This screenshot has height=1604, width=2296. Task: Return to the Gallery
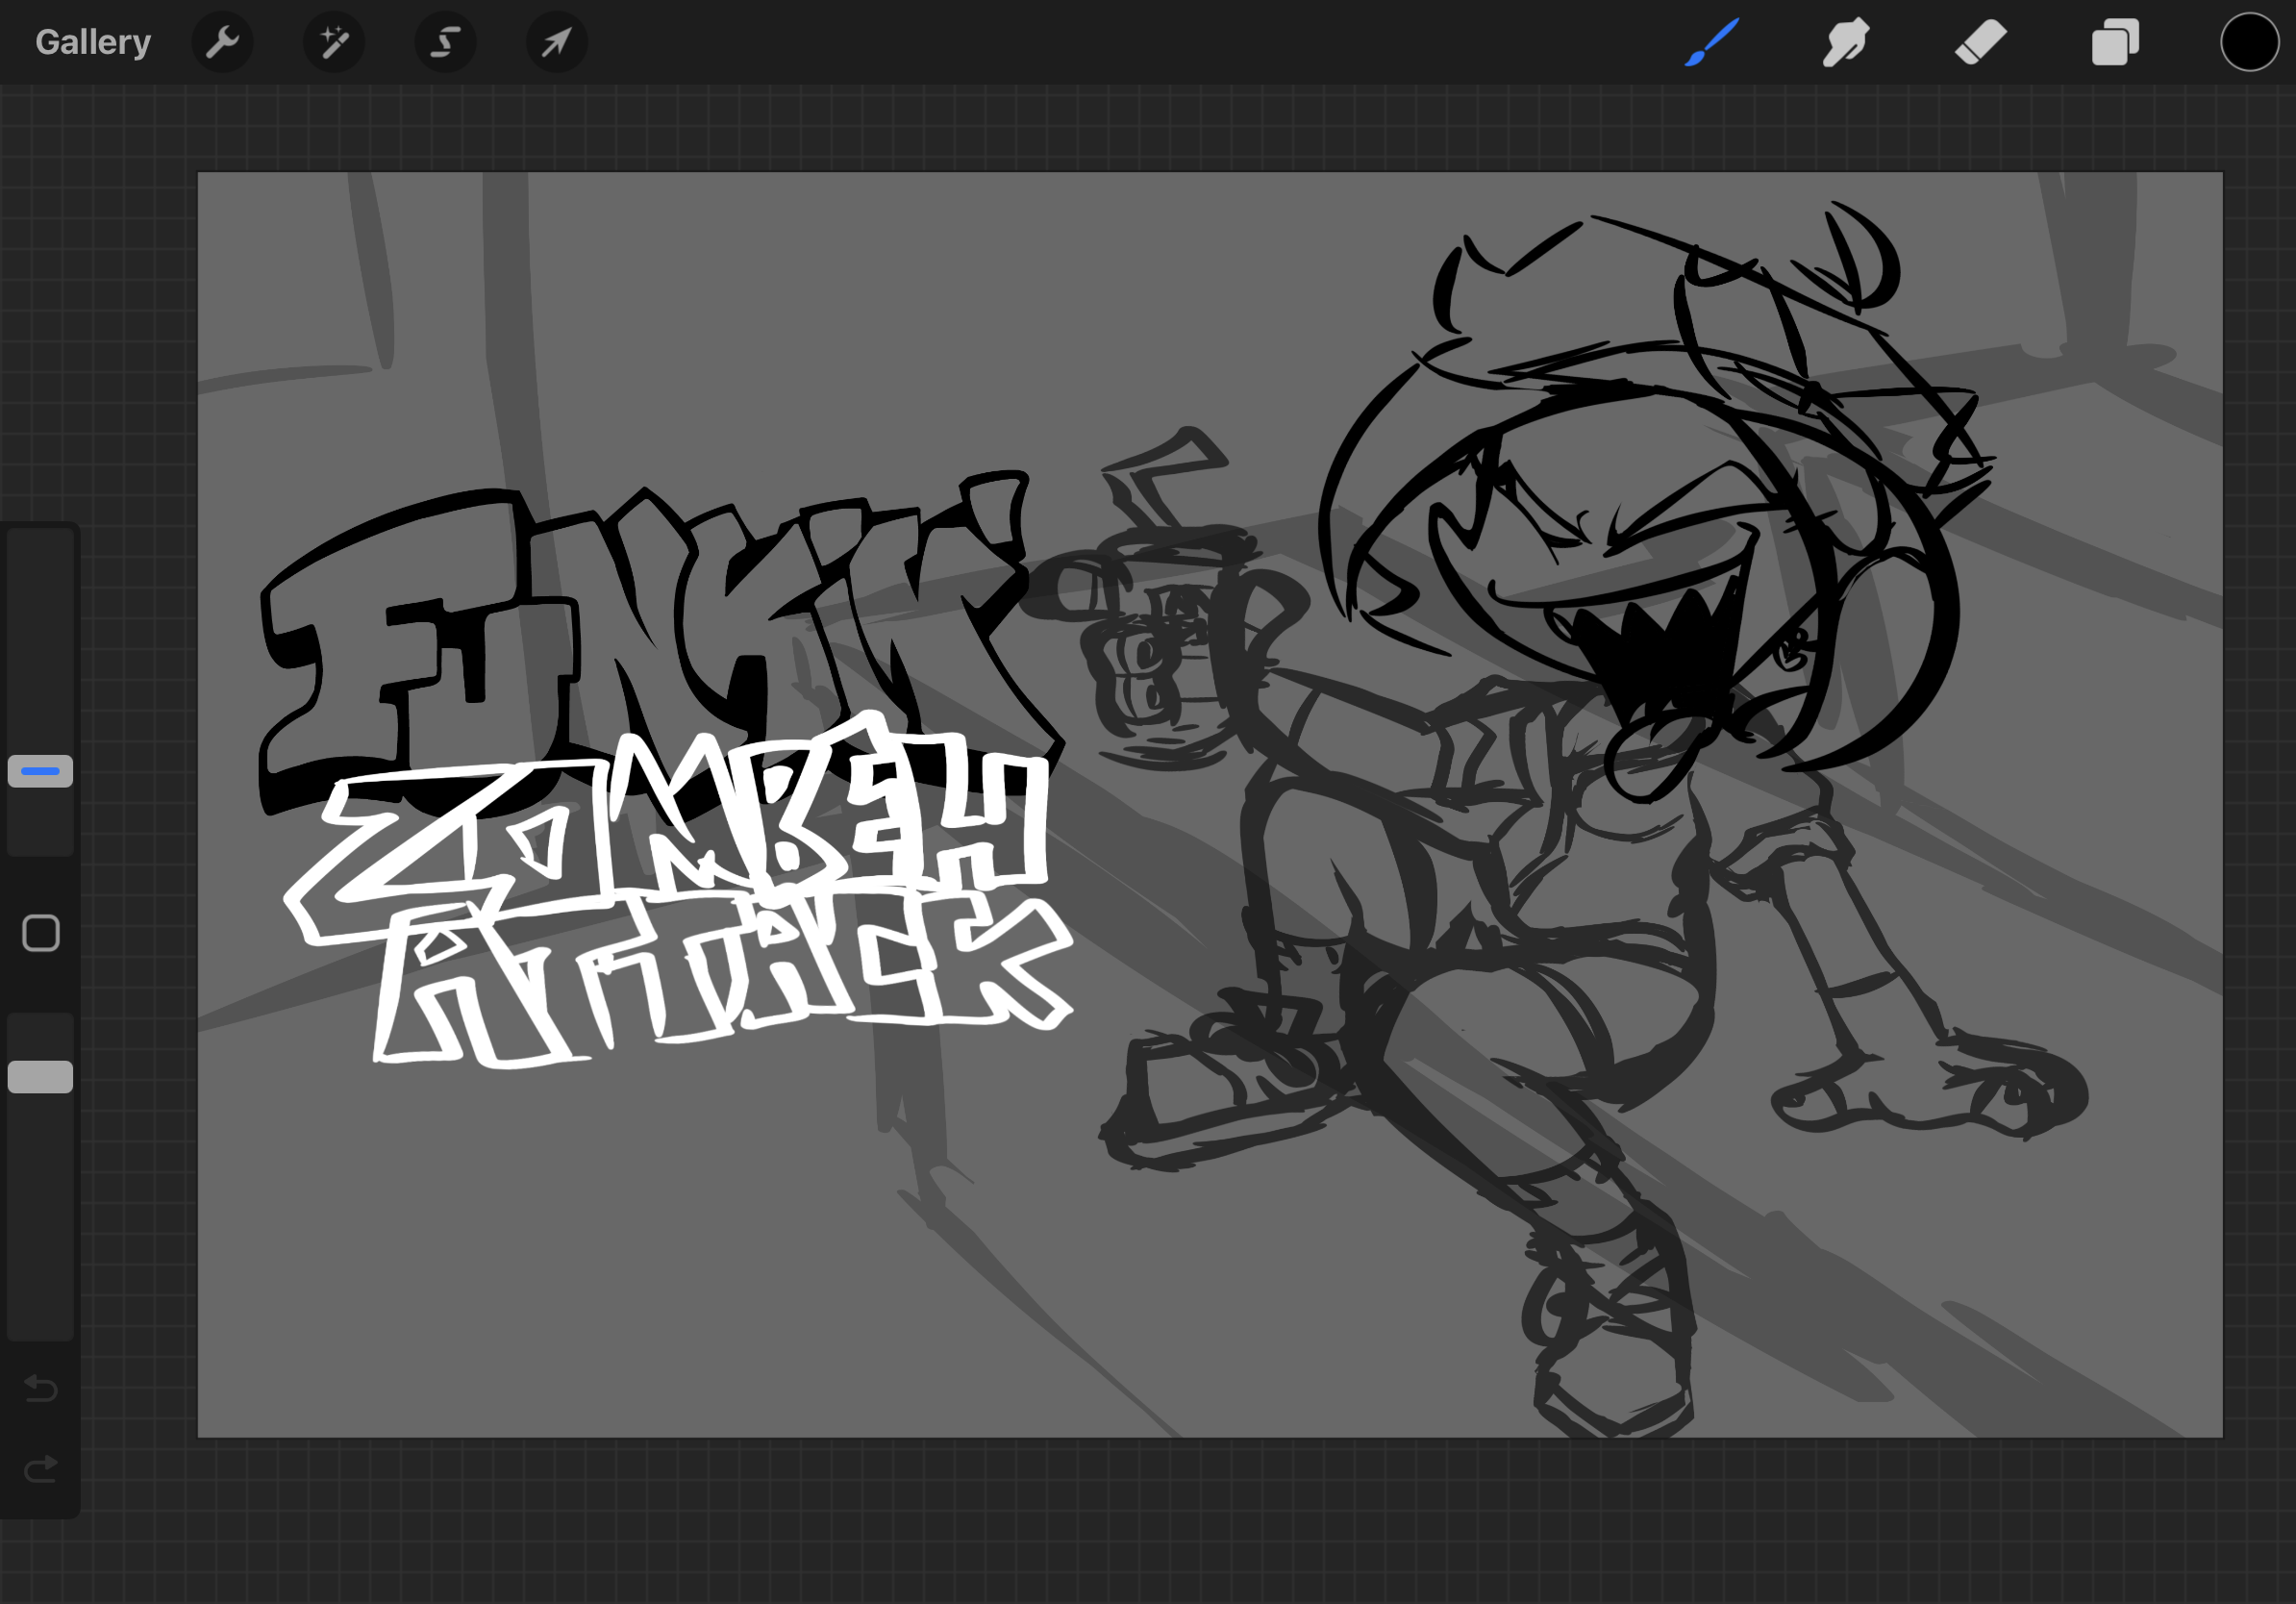pos(93,42)
